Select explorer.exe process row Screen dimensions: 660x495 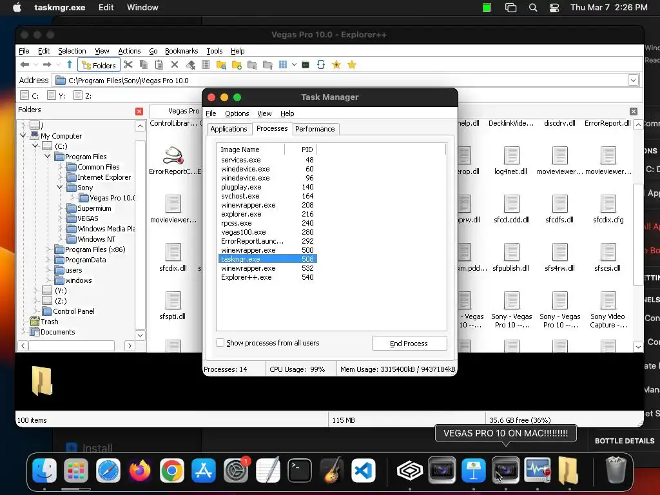pyautogui.click(x=267, y=214)
